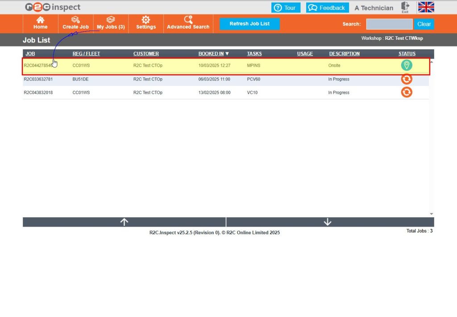Screen dimensions: 457x317
Task: Click the R2C Inspect logo
Action: tap(51, 7)
